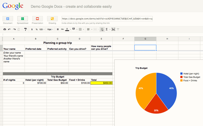Select column E header
203x126 pixels.
[101, 39]
